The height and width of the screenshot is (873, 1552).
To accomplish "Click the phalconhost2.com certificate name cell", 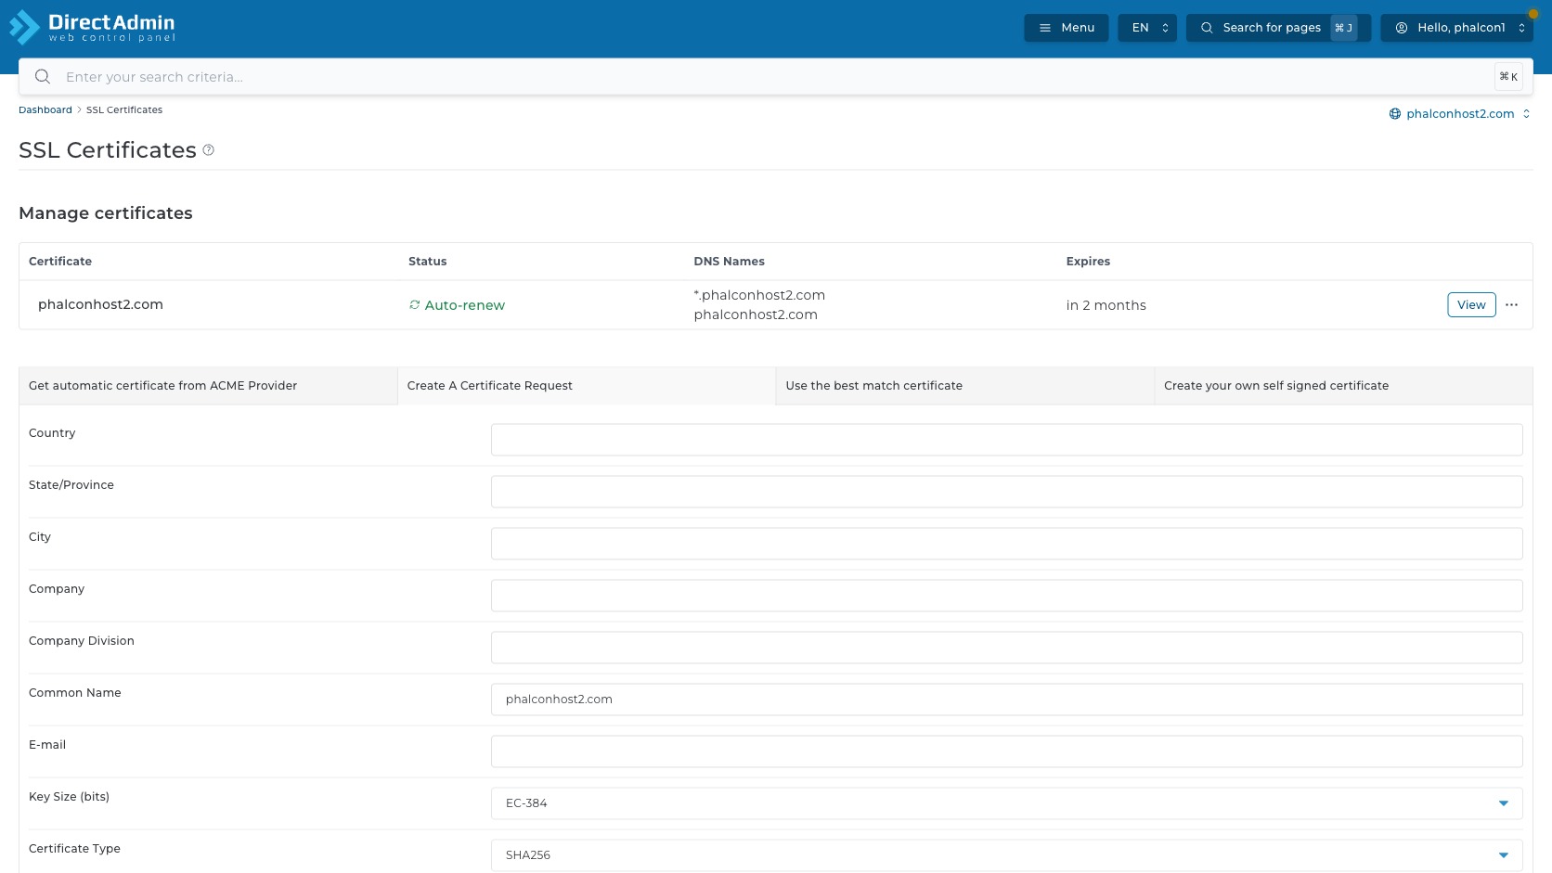I will [x=100, y=304].
